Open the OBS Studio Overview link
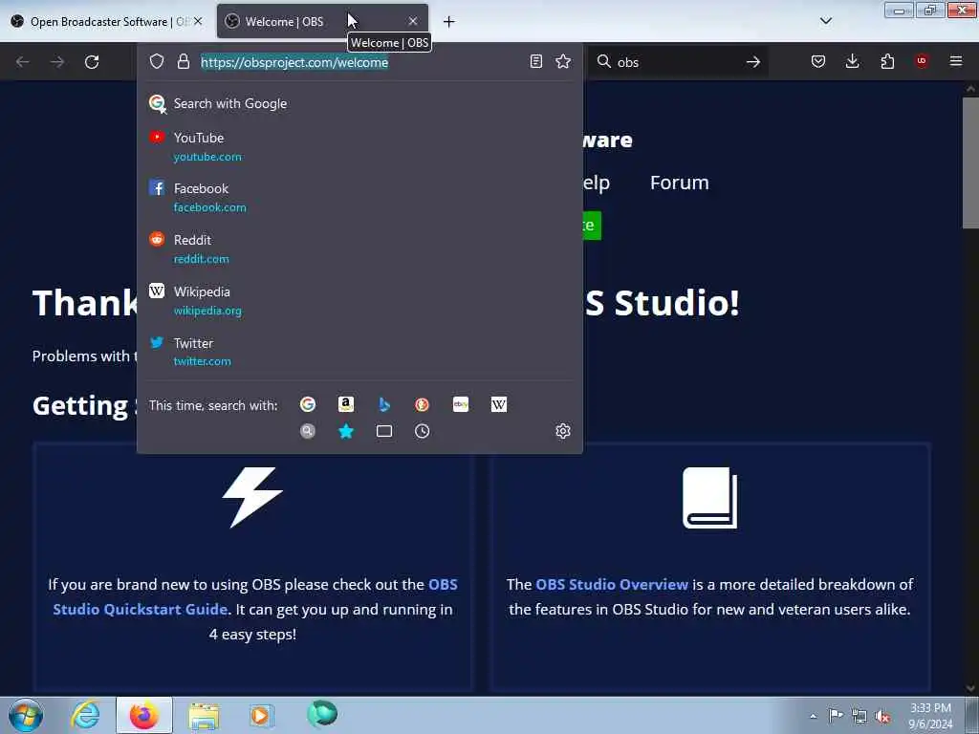Viewport: 979px width, 734px height. (x=612, y=584)
